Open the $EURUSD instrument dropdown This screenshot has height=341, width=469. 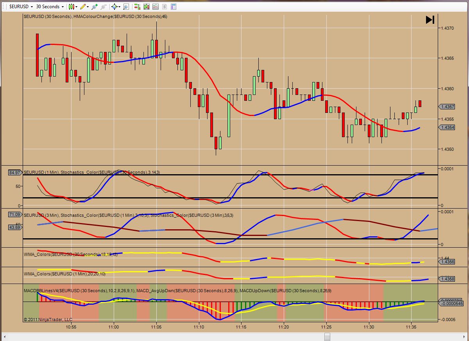click(x=21, y=7)
